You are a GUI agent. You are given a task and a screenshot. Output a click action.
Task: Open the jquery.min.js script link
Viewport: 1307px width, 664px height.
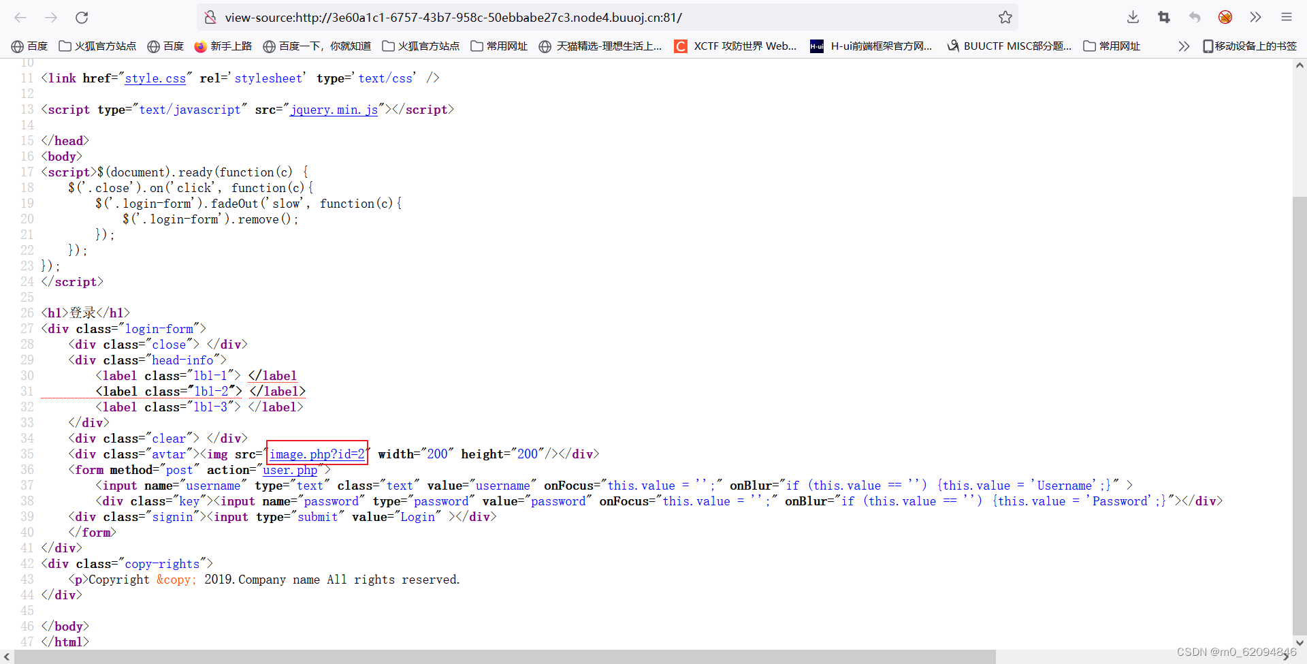pyautogui.click(x=334, y=110)
